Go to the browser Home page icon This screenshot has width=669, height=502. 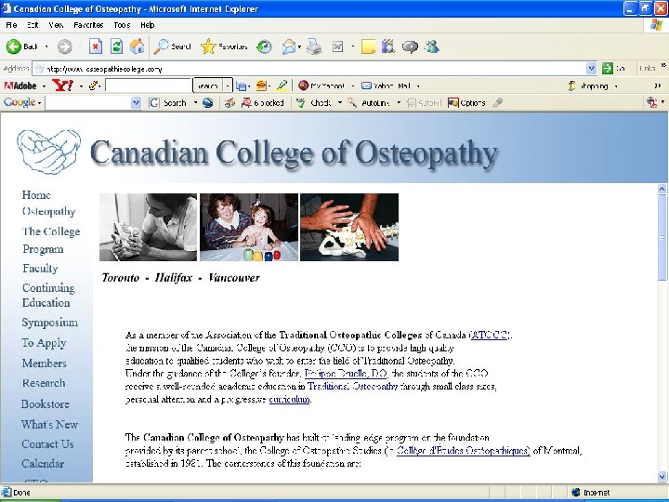tap(137, 46)
